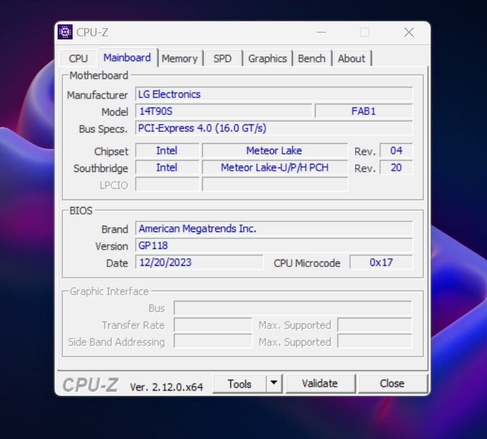
Task: Select the manufacturer value LG Electronics
Action: [274, 94]
